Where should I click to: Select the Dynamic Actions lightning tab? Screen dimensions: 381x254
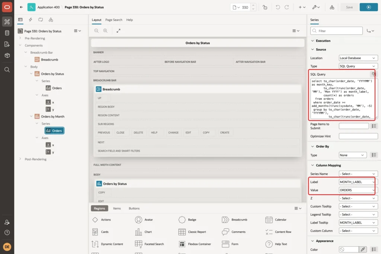(31, 20)
